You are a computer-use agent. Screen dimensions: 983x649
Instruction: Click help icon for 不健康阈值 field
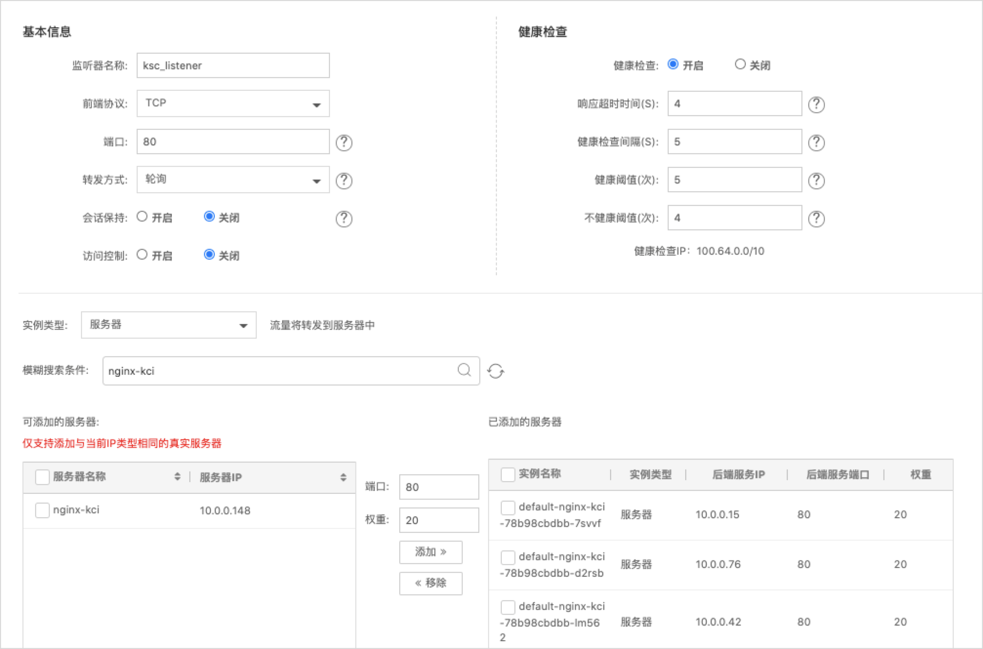(816, 219)
